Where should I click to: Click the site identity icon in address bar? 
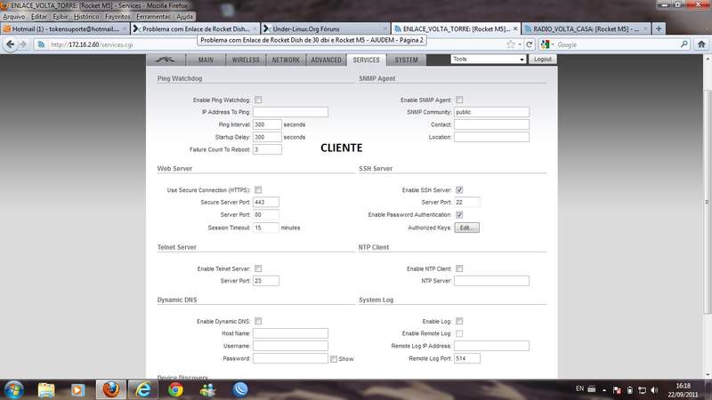coord(41,44)
